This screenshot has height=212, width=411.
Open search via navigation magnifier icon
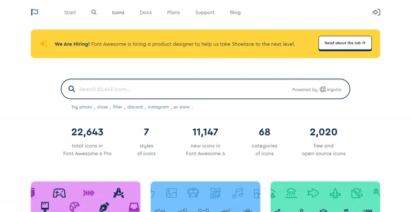(x=94, y=12)
